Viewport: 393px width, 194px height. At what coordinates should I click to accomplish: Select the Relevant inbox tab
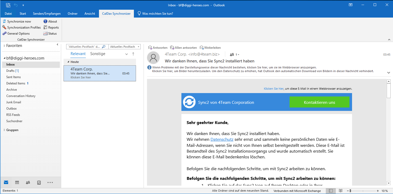point(78,54)
